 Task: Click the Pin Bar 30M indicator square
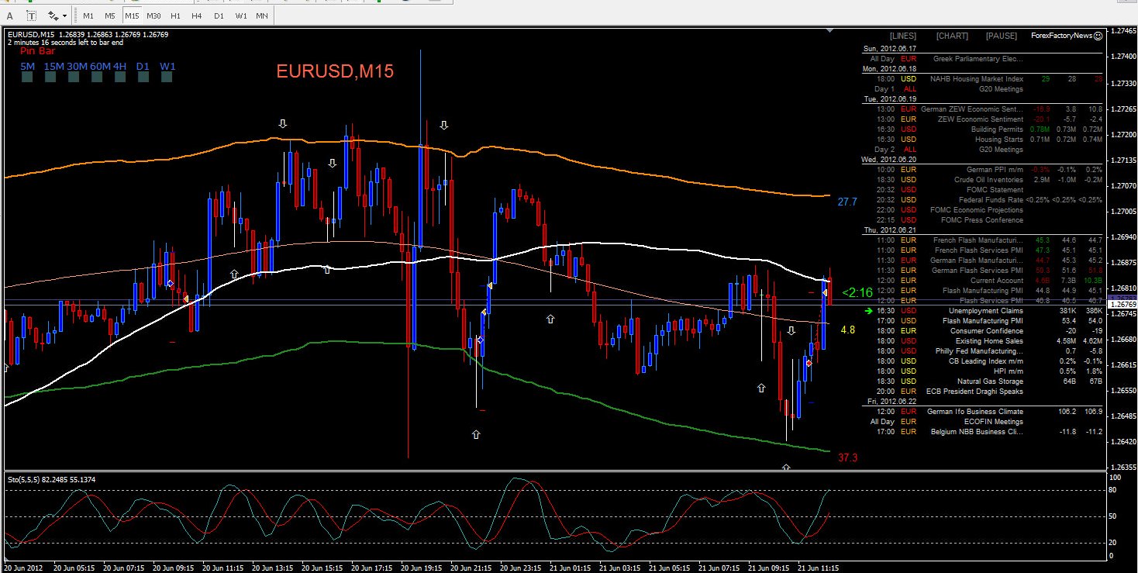[x=74, y=78]
